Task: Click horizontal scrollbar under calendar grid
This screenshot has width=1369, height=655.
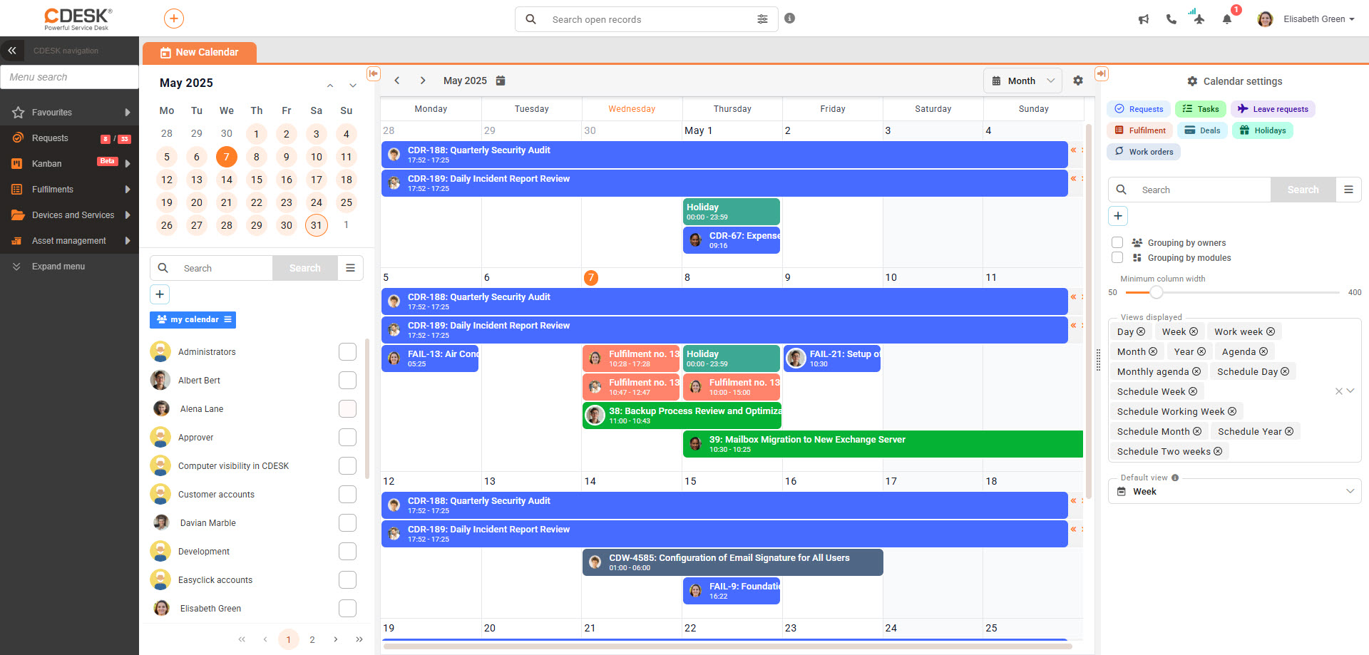Action: pyautogui.click(x=727, y=646)
